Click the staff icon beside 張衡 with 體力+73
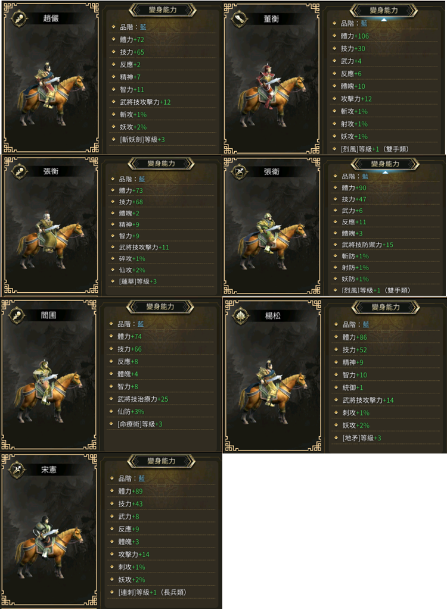Image resolution: width=447 pixels, height=610 pixels. (19, 171)
